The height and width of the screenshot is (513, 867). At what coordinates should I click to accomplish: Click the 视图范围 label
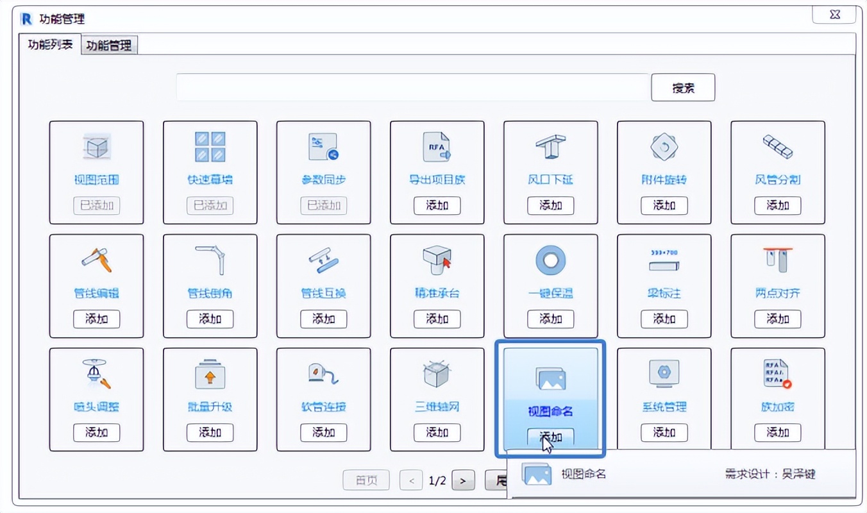(x=97, y=180)
